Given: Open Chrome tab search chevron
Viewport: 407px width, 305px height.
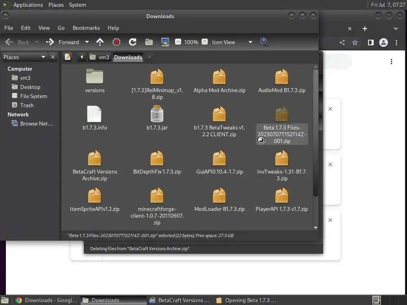Looking at the screenshot, I should 395,29.
